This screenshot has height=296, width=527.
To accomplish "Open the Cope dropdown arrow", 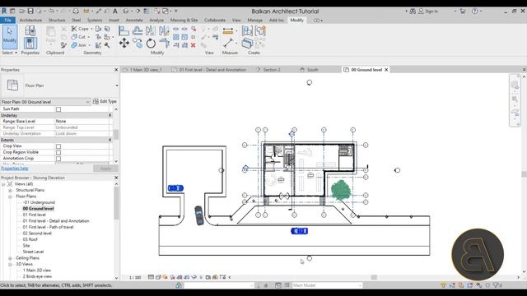I will 91,29.
